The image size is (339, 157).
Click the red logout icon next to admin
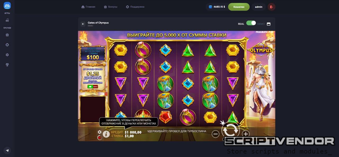pyautogui.click(x=271, y=7)
